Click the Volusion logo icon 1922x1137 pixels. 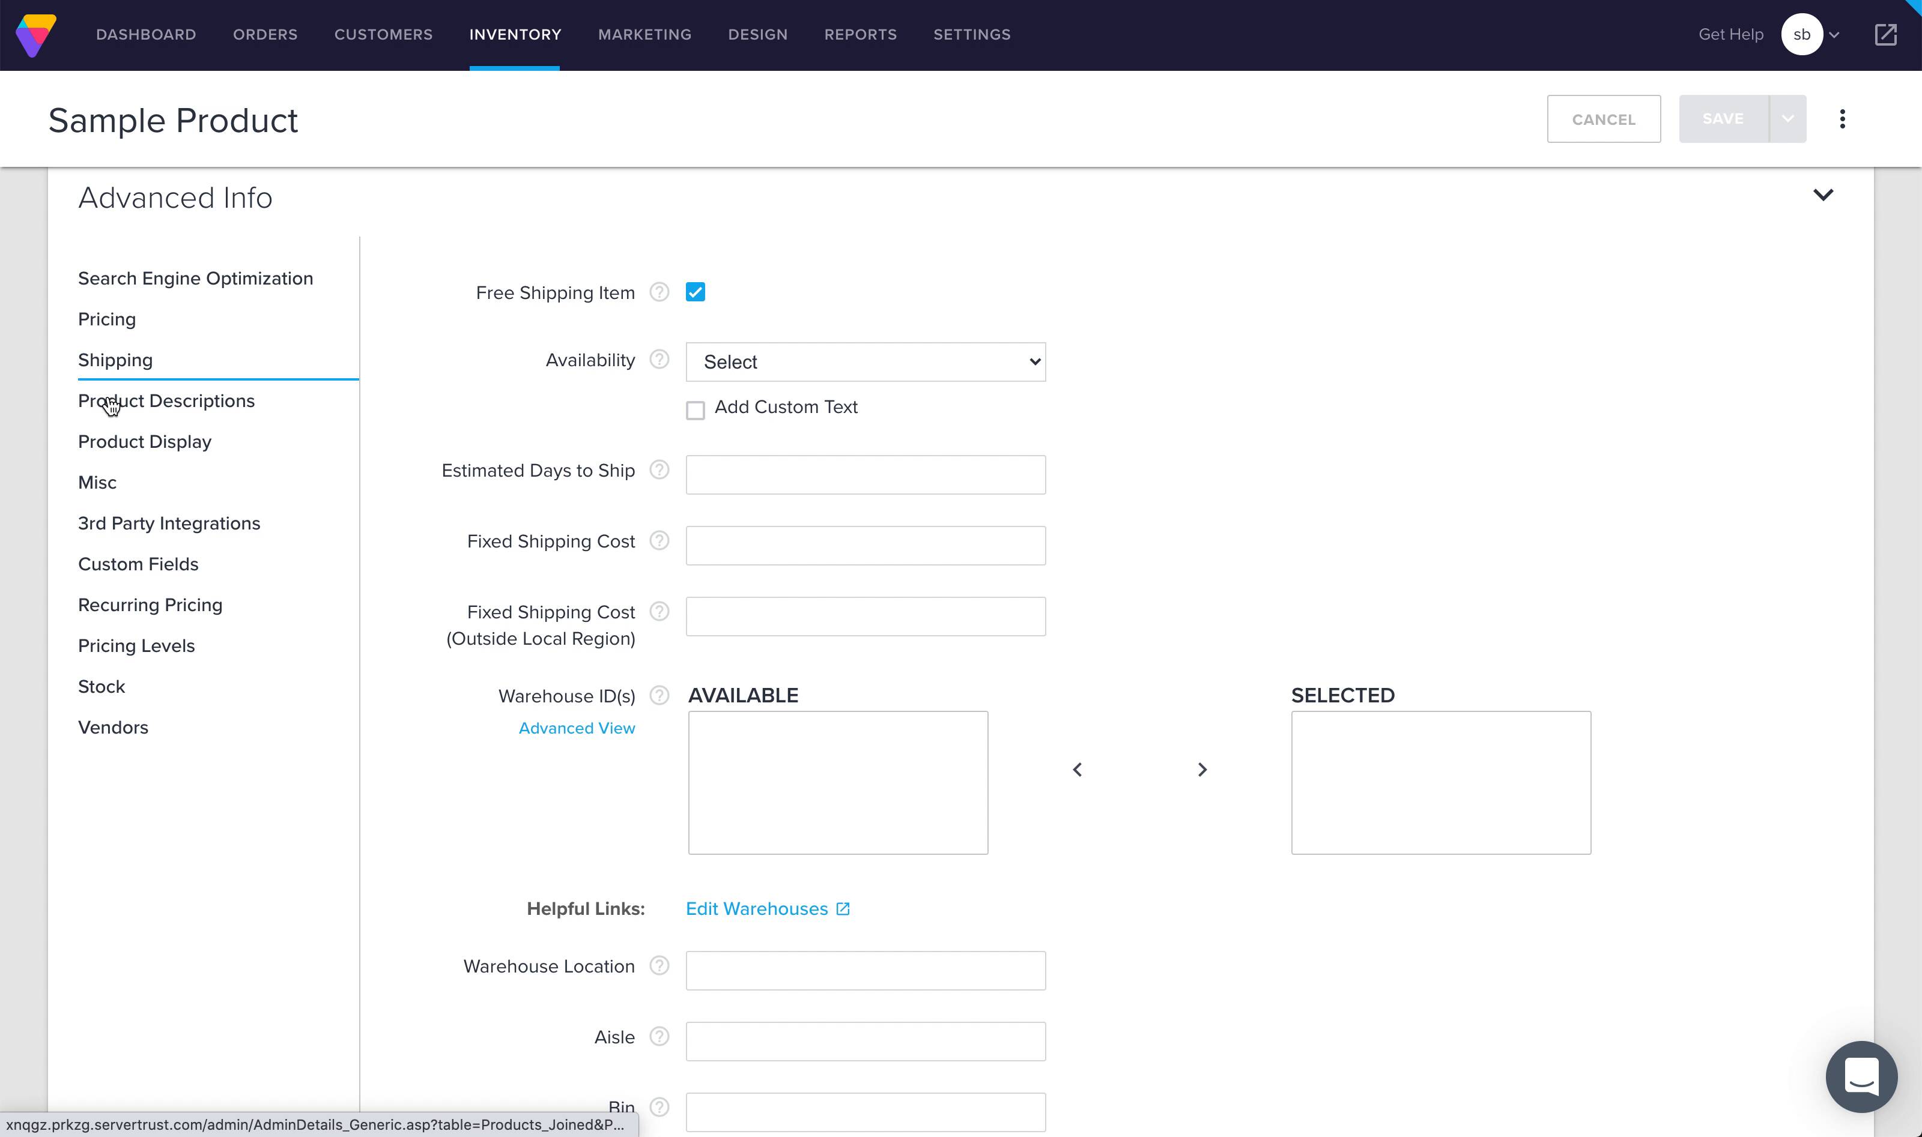(x=35, y=35)
